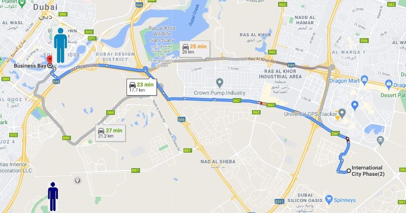Image resolution: width=406 pixels, height=213 pixels.
Task: Click the Business Bay start point circle
Action: point(50,66)
